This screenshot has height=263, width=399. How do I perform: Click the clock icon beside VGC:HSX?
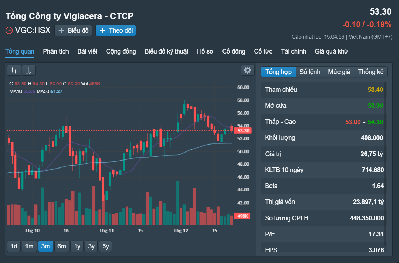tap(9, 31)
